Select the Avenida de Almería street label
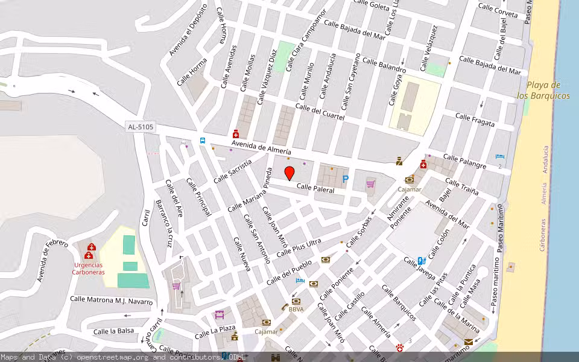579x362 pixels. click(x=261, y=147)
